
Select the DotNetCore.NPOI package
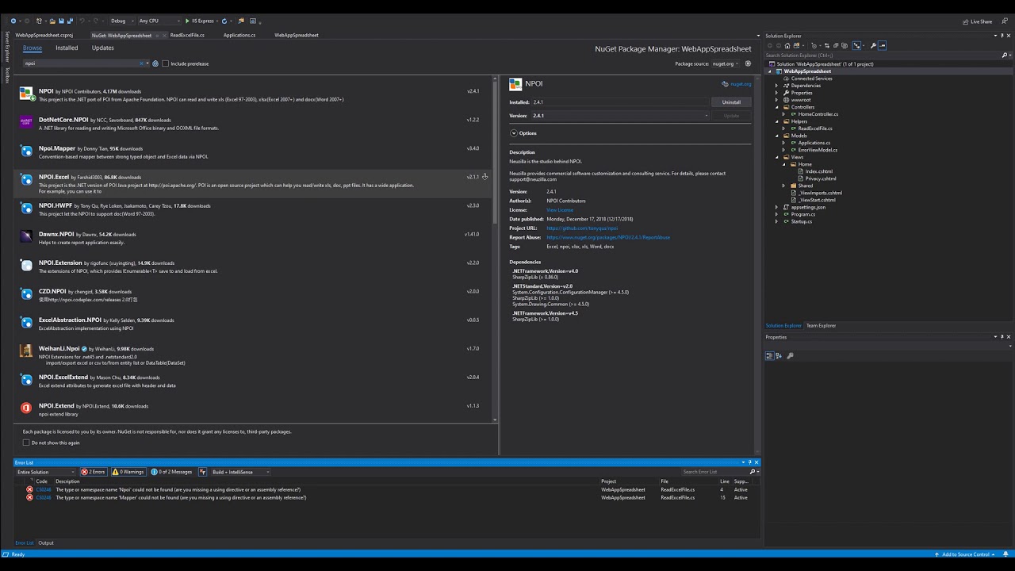[x=254, y=124]
